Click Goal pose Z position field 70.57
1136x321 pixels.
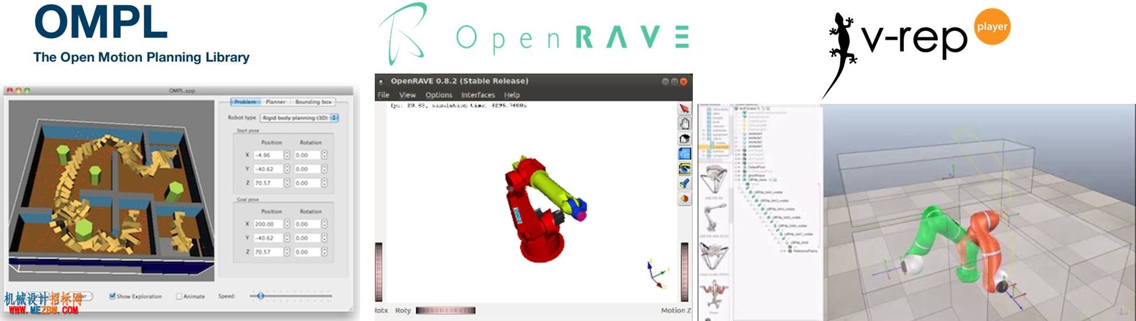click(x=268, y=252)
